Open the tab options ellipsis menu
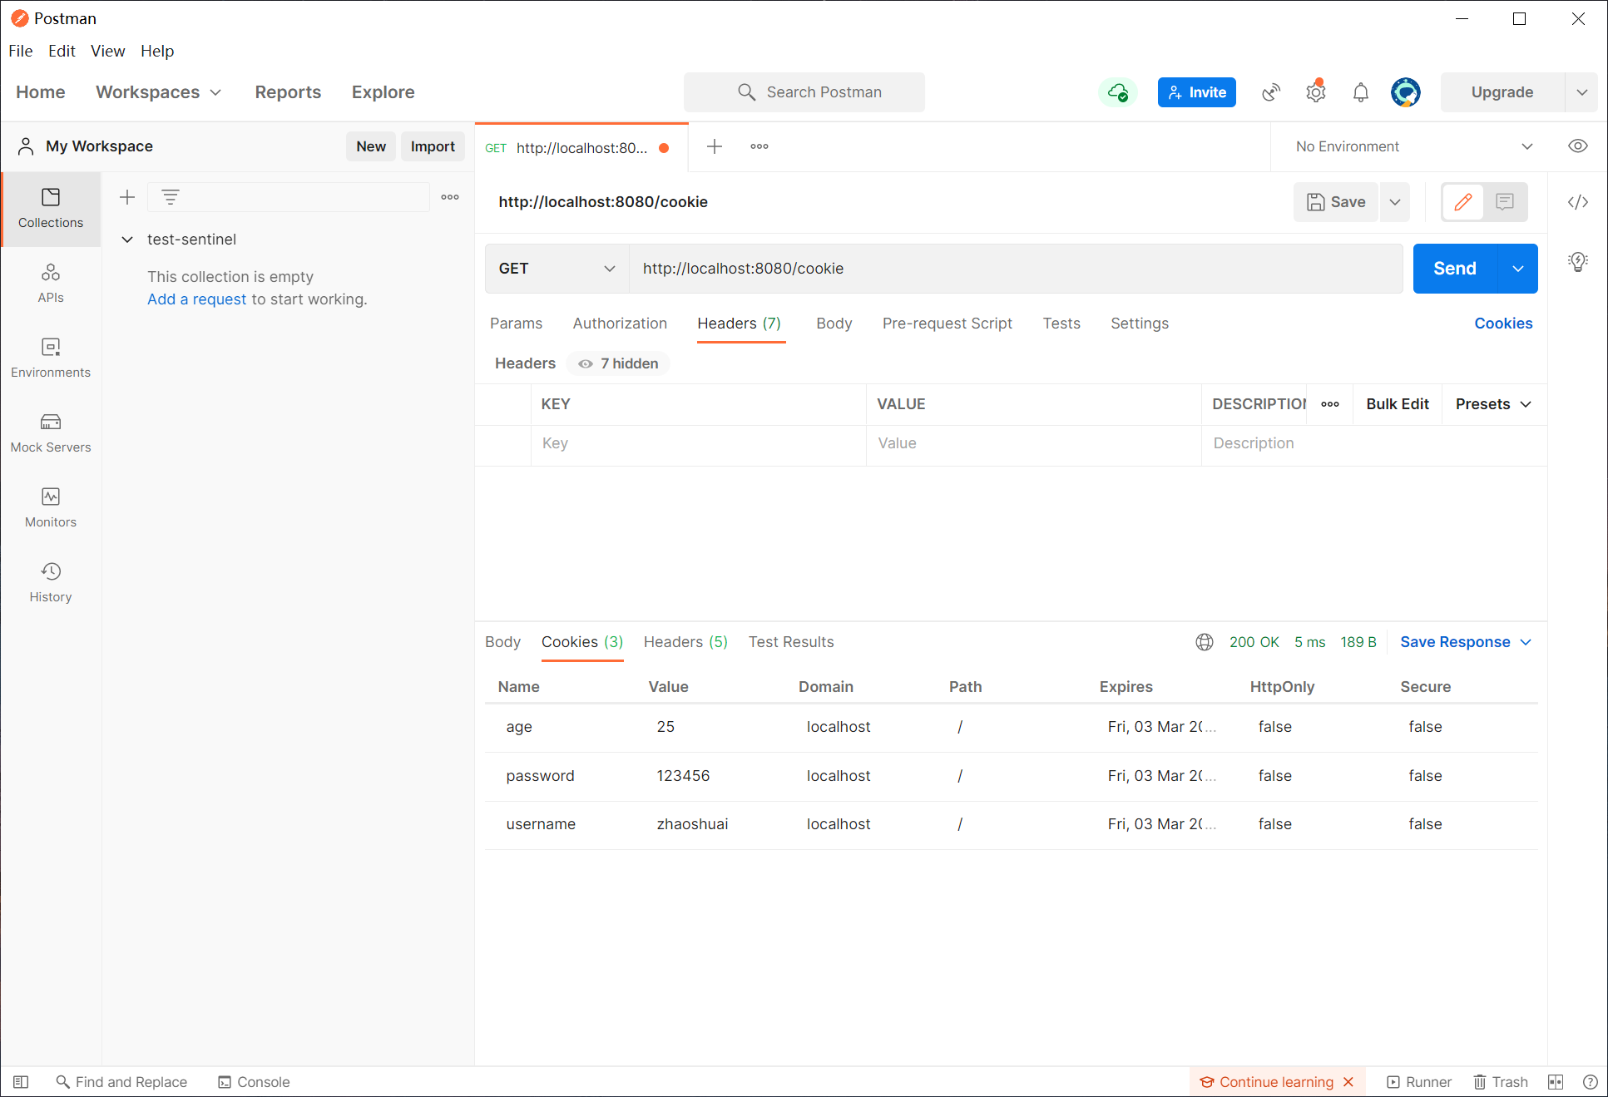The image size is (1608, 1097). click(x=759, y=146)
